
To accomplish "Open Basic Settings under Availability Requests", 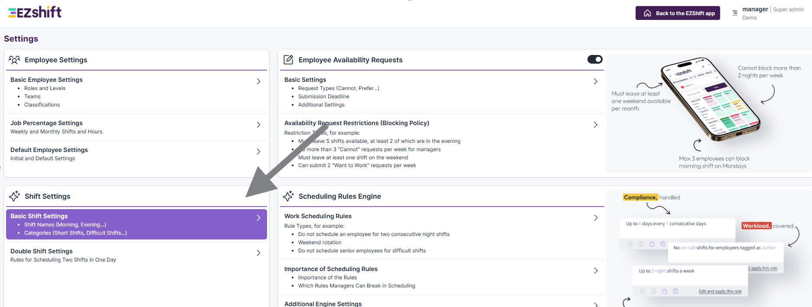I will pyautogui.click(x=442, y=92).
